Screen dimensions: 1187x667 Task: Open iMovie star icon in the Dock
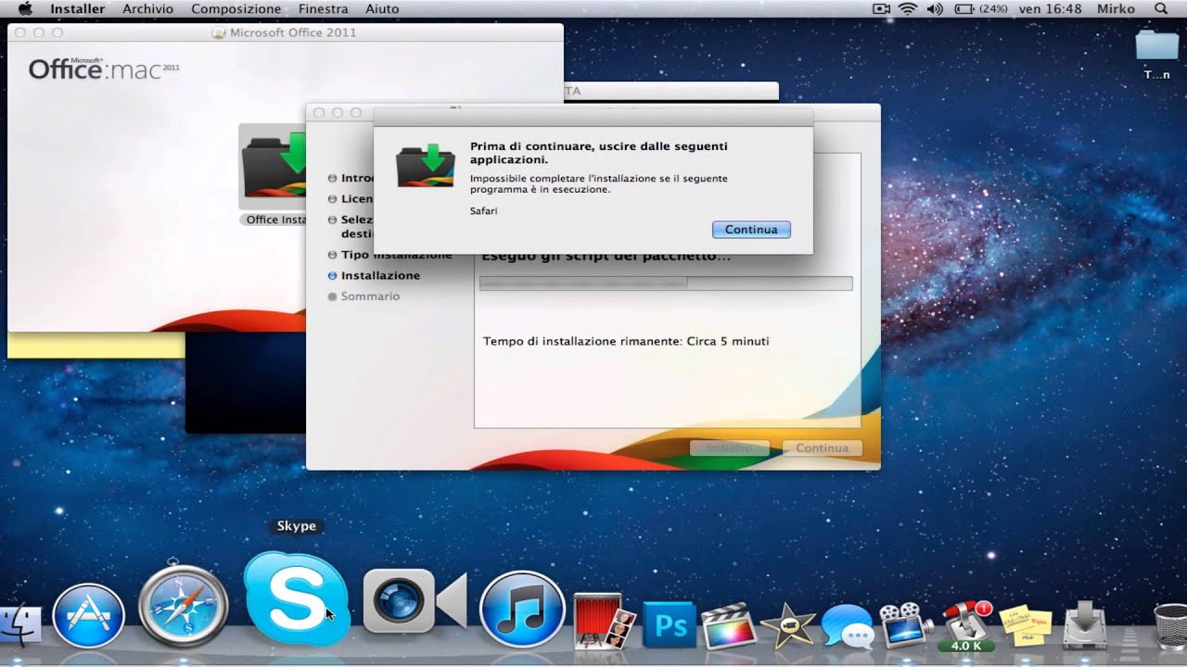point(788,627)
